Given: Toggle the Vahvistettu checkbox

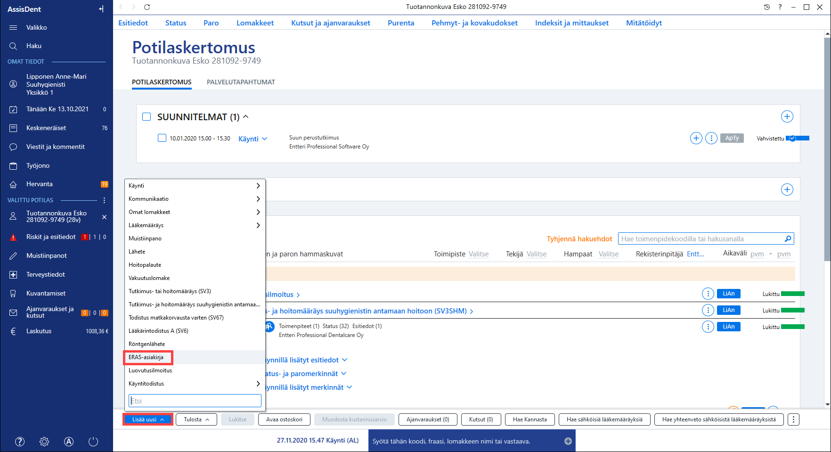Looking at the screenshot, I should click(792, 138).
